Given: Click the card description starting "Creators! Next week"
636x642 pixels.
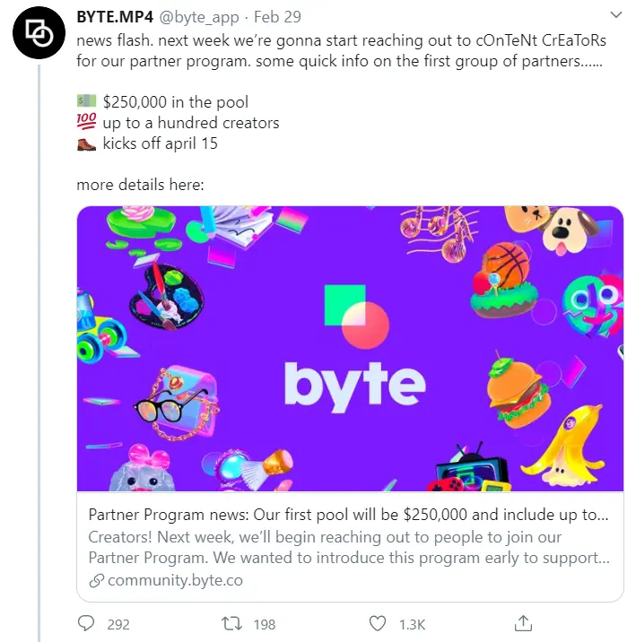Looking at the screenshot, I should click(349, 547).
